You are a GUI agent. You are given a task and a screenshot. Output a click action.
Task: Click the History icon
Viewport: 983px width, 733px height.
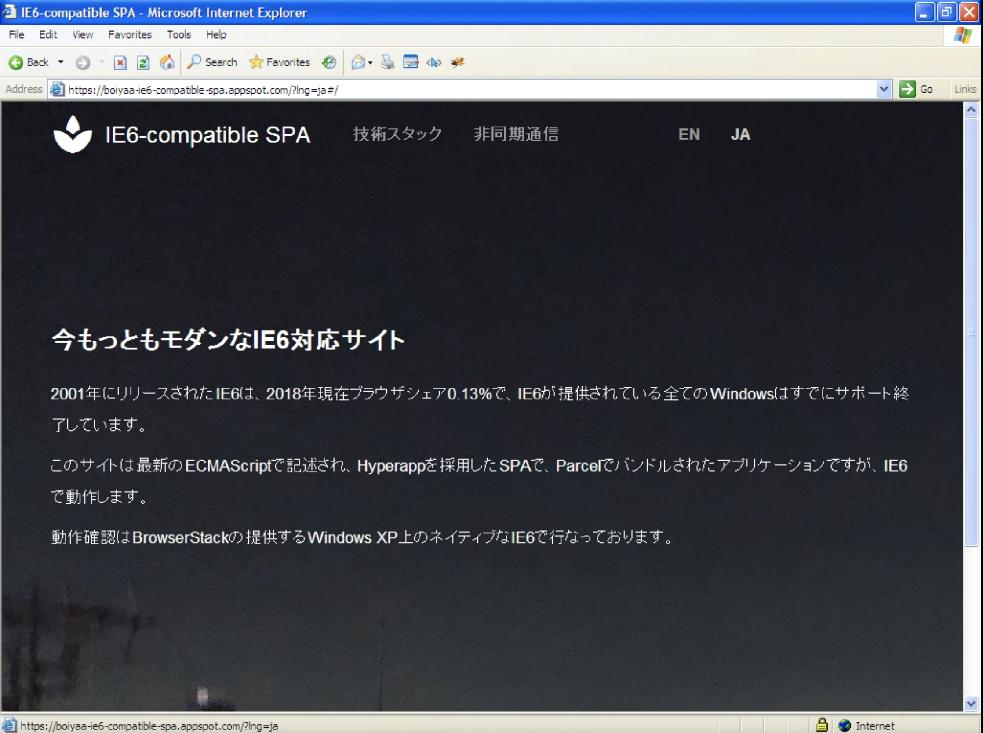coord(329,62)
